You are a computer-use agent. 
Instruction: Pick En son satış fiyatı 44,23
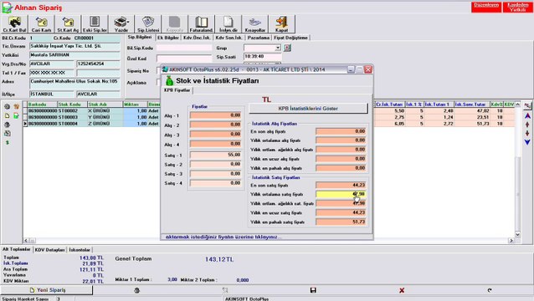click(x=341, y=186)
